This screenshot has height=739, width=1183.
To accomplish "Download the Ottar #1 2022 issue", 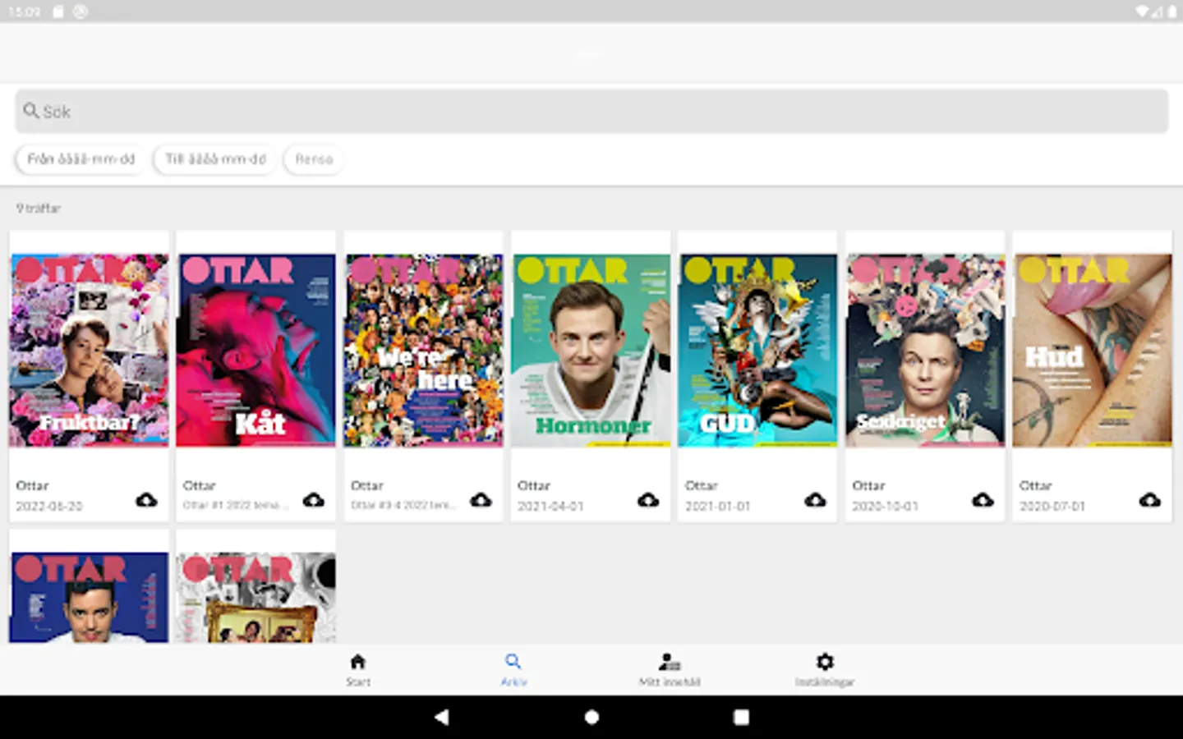I will (x=314, y=499).
